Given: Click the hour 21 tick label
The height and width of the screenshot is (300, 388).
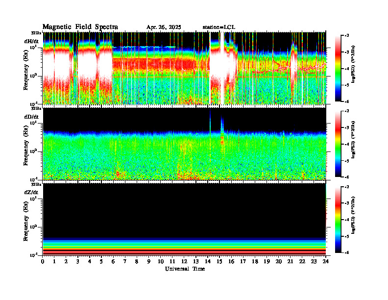Looking at the screenshot, I should click(x=290, y=262).
